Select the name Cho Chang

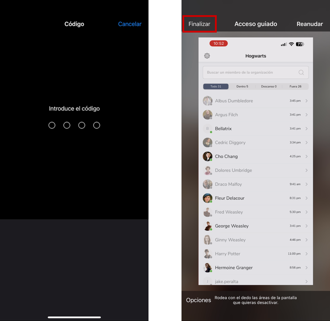[226, 156]
